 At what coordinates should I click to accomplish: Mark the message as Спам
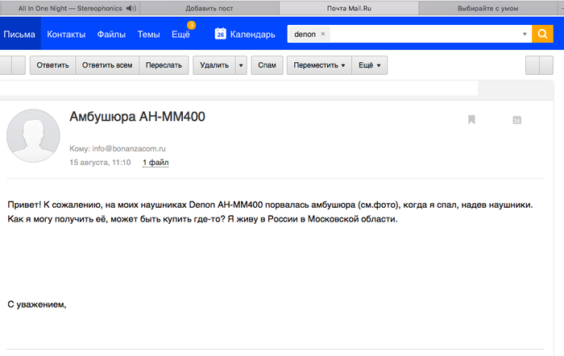pos(266,65)
